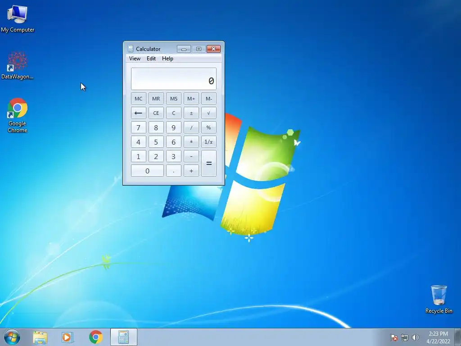Click the 6 key
This screenshot has height=346, width=461.
coord(174,142)
